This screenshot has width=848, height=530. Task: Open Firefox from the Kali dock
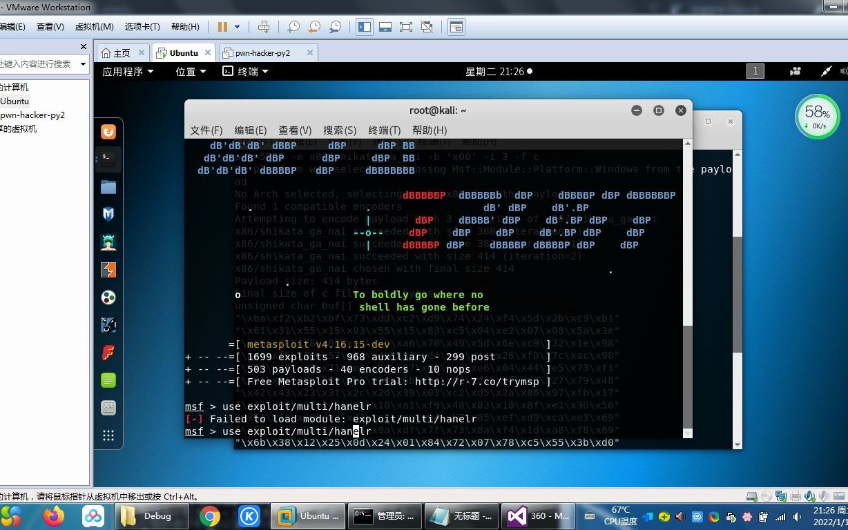click(x=109, y=131)
